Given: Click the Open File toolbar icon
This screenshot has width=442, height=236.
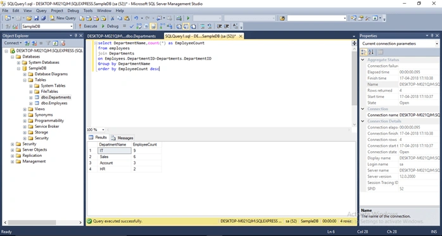Looking at the screenshot, I should point(28,18).
